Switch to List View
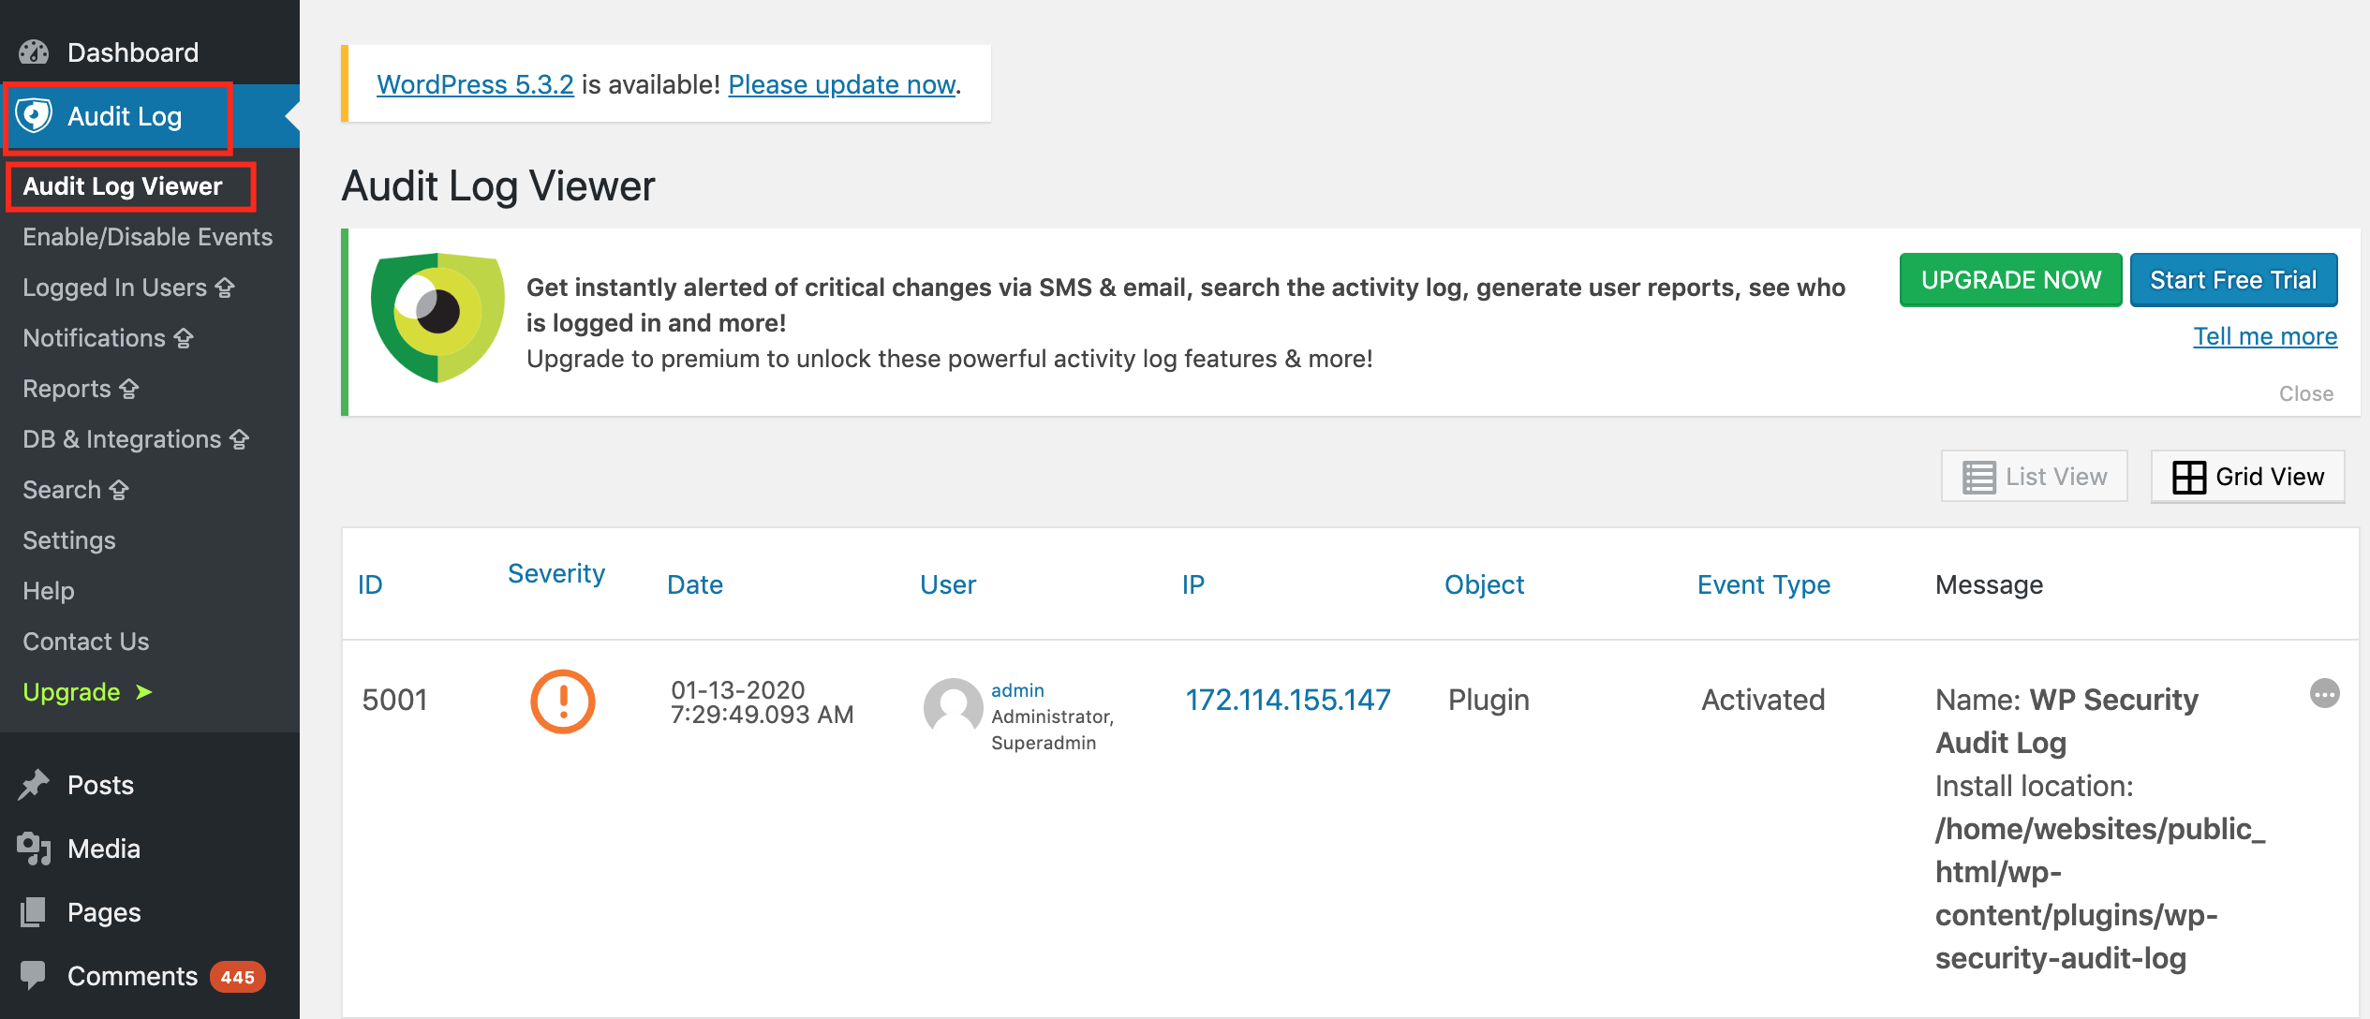 pyautogui.click(x=2035, y=477)
